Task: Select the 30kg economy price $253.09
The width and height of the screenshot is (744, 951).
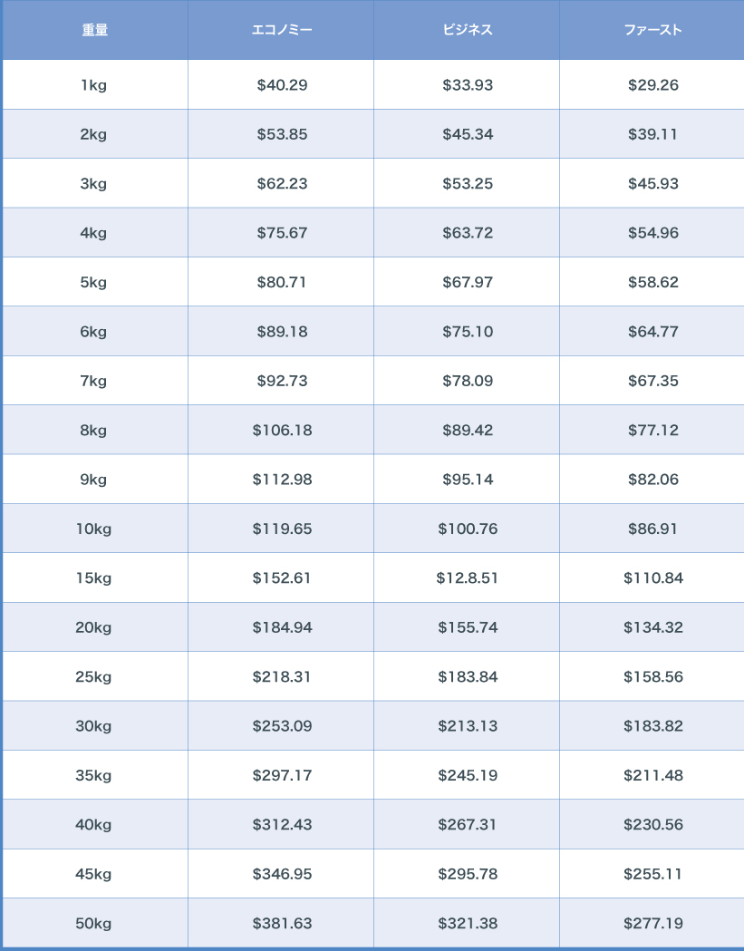Action: point(282,726)
